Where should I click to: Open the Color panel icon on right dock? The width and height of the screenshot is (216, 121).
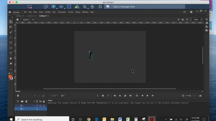[x=207, y=23]
